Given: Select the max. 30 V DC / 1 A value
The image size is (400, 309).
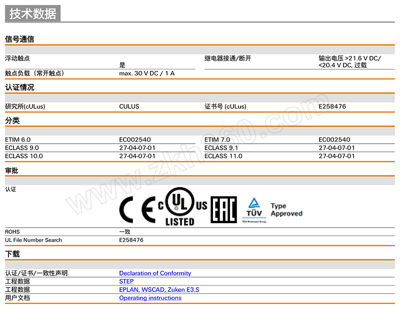Looking at the screenshot, I should 147,73.
